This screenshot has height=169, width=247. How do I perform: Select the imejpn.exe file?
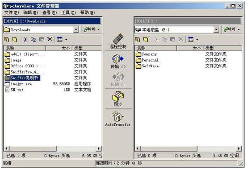(x=21, y=84)
